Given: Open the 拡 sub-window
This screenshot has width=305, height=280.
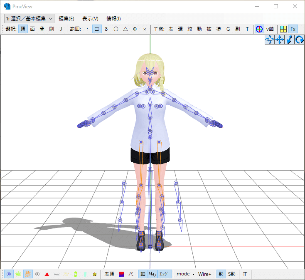Looking at the screenshot, I should point(209,29).
